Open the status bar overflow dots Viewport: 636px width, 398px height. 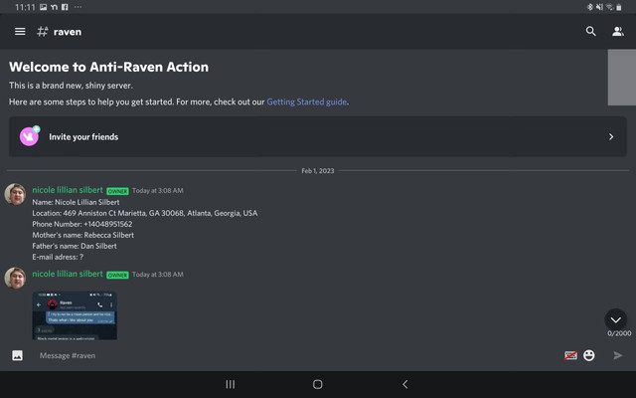click(x=78, y=7)
